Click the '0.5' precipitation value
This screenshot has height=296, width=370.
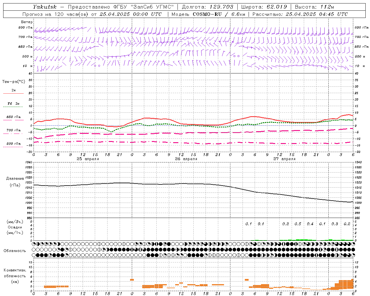[298, 224]
